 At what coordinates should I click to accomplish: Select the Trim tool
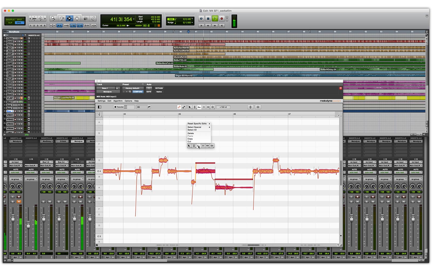[x=62, y=18]
